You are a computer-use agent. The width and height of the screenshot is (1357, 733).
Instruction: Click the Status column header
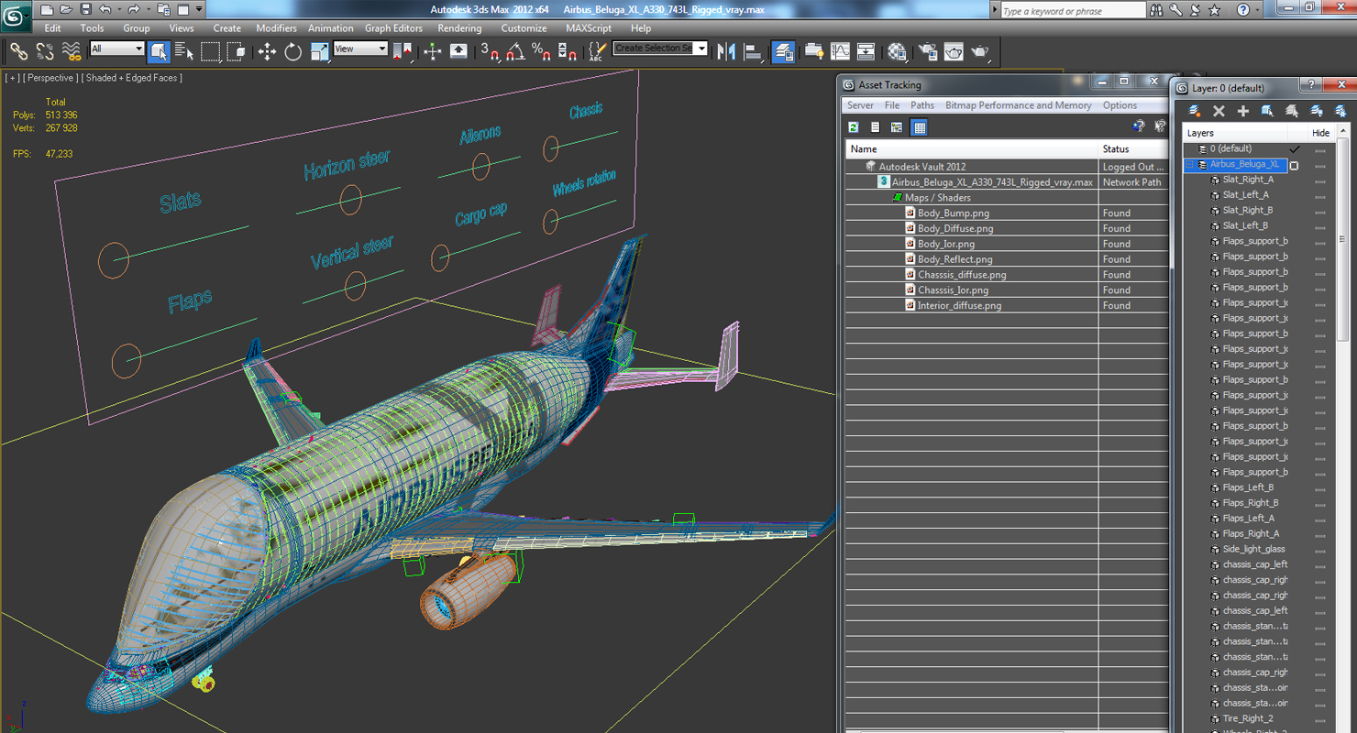tap(1133, 148)
